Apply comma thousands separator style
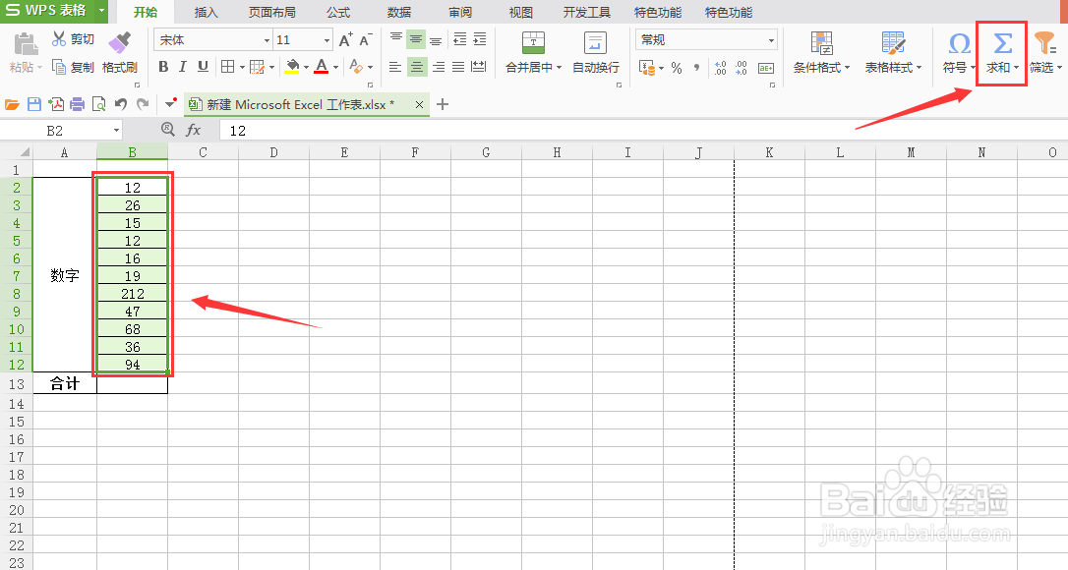 (696, 68)
